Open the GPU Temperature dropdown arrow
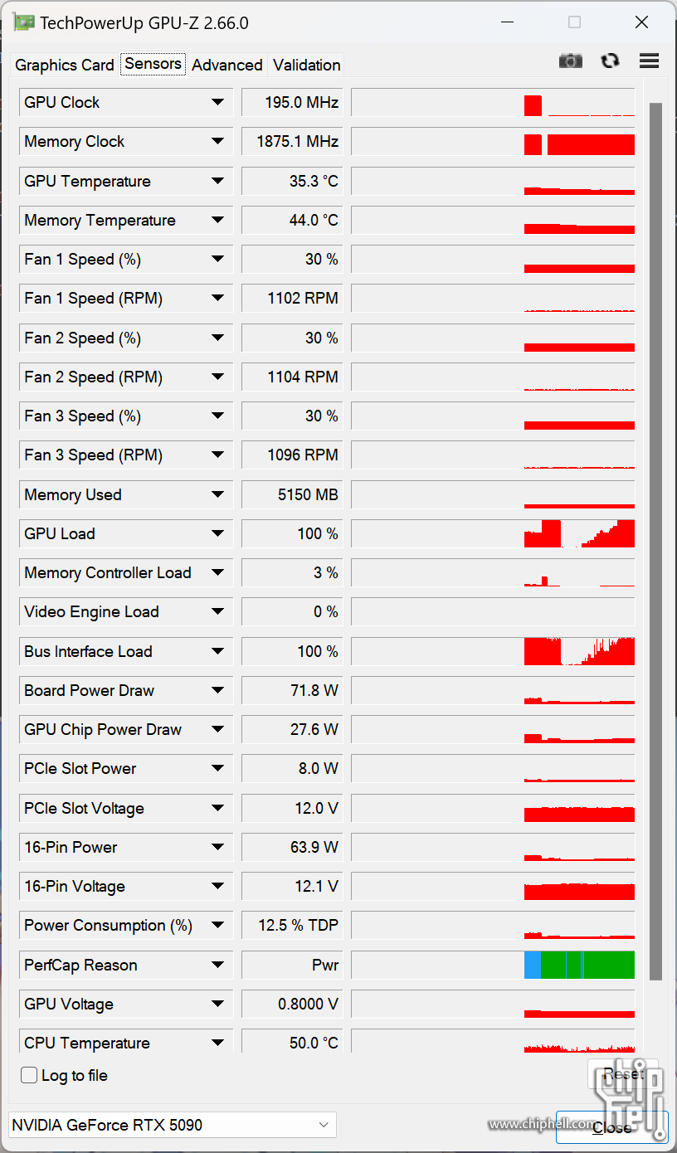 click(217, 181)
